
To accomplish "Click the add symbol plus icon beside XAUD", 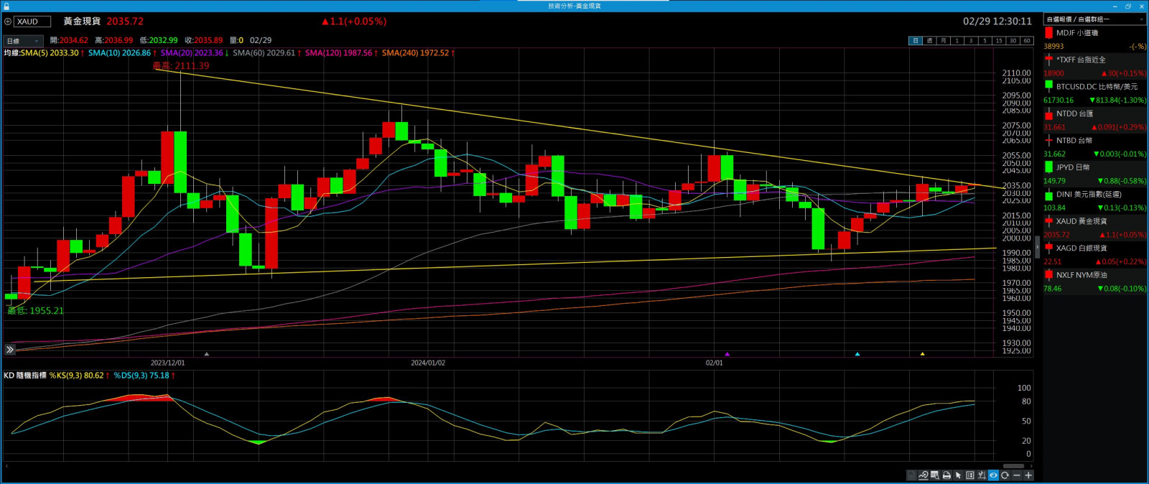I will point(8,22).
